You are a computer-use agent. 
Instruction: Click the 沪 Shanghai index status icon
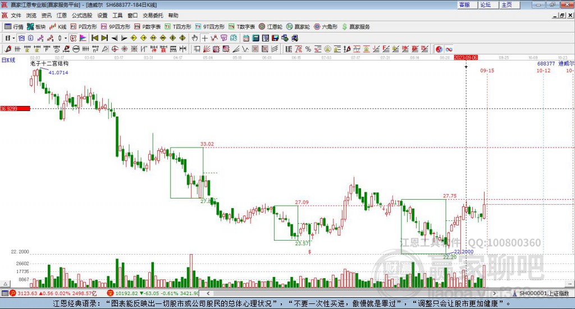(x=13, y=293)
